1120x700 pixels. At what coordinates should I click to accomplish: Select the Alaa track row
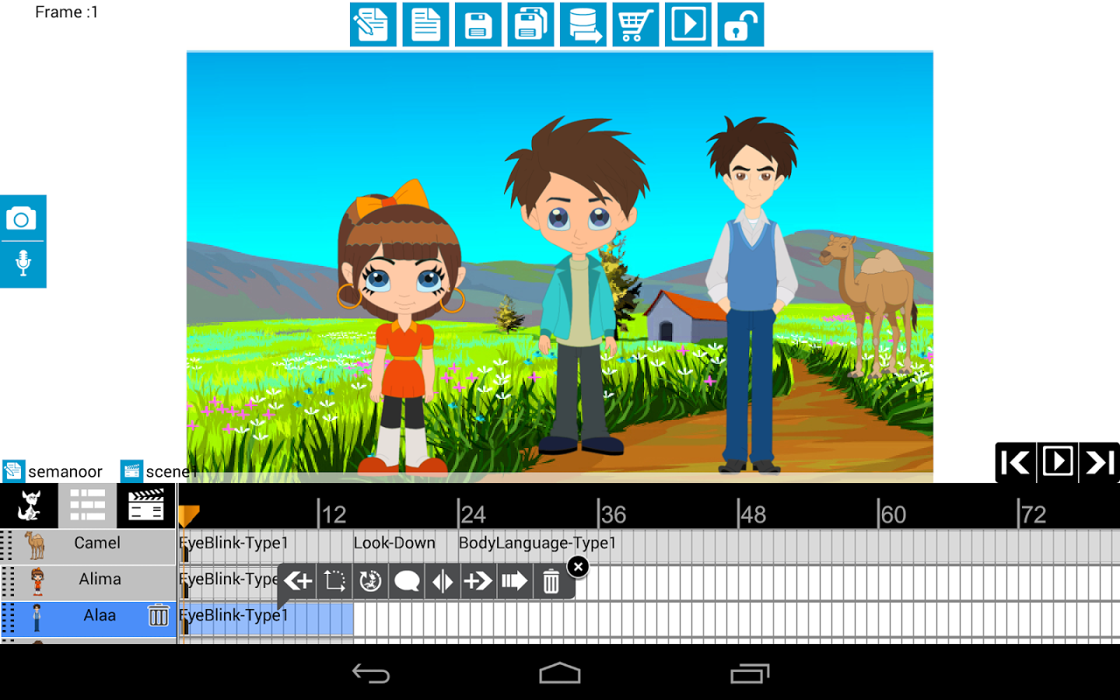88,618
